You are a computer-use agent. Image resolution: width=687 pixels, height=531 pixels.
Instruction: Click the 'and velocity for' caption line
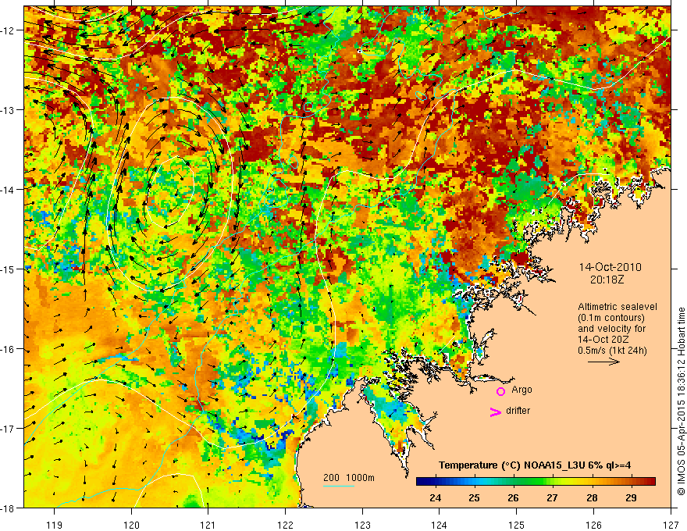[x=611, y=329]
